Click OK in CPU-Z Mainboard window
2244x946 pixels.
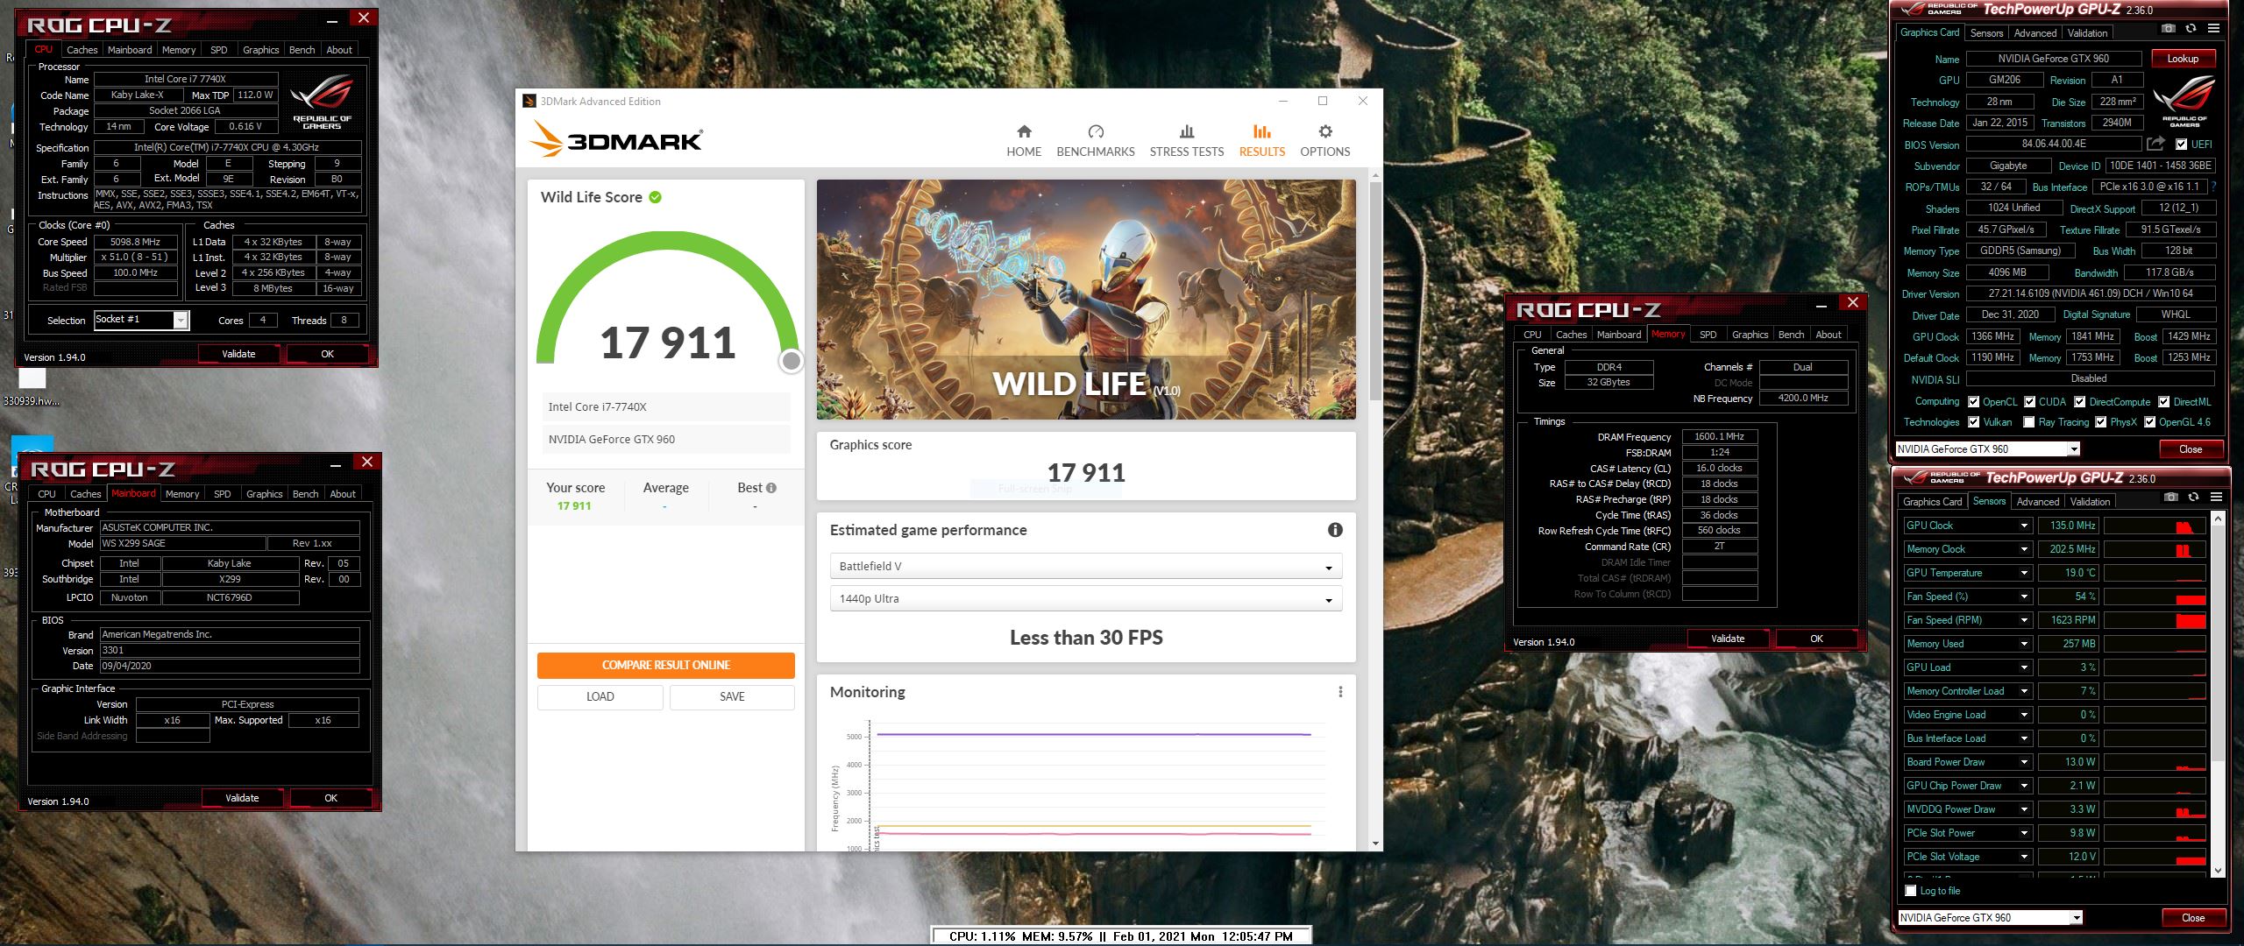click(x=330, y=798)
